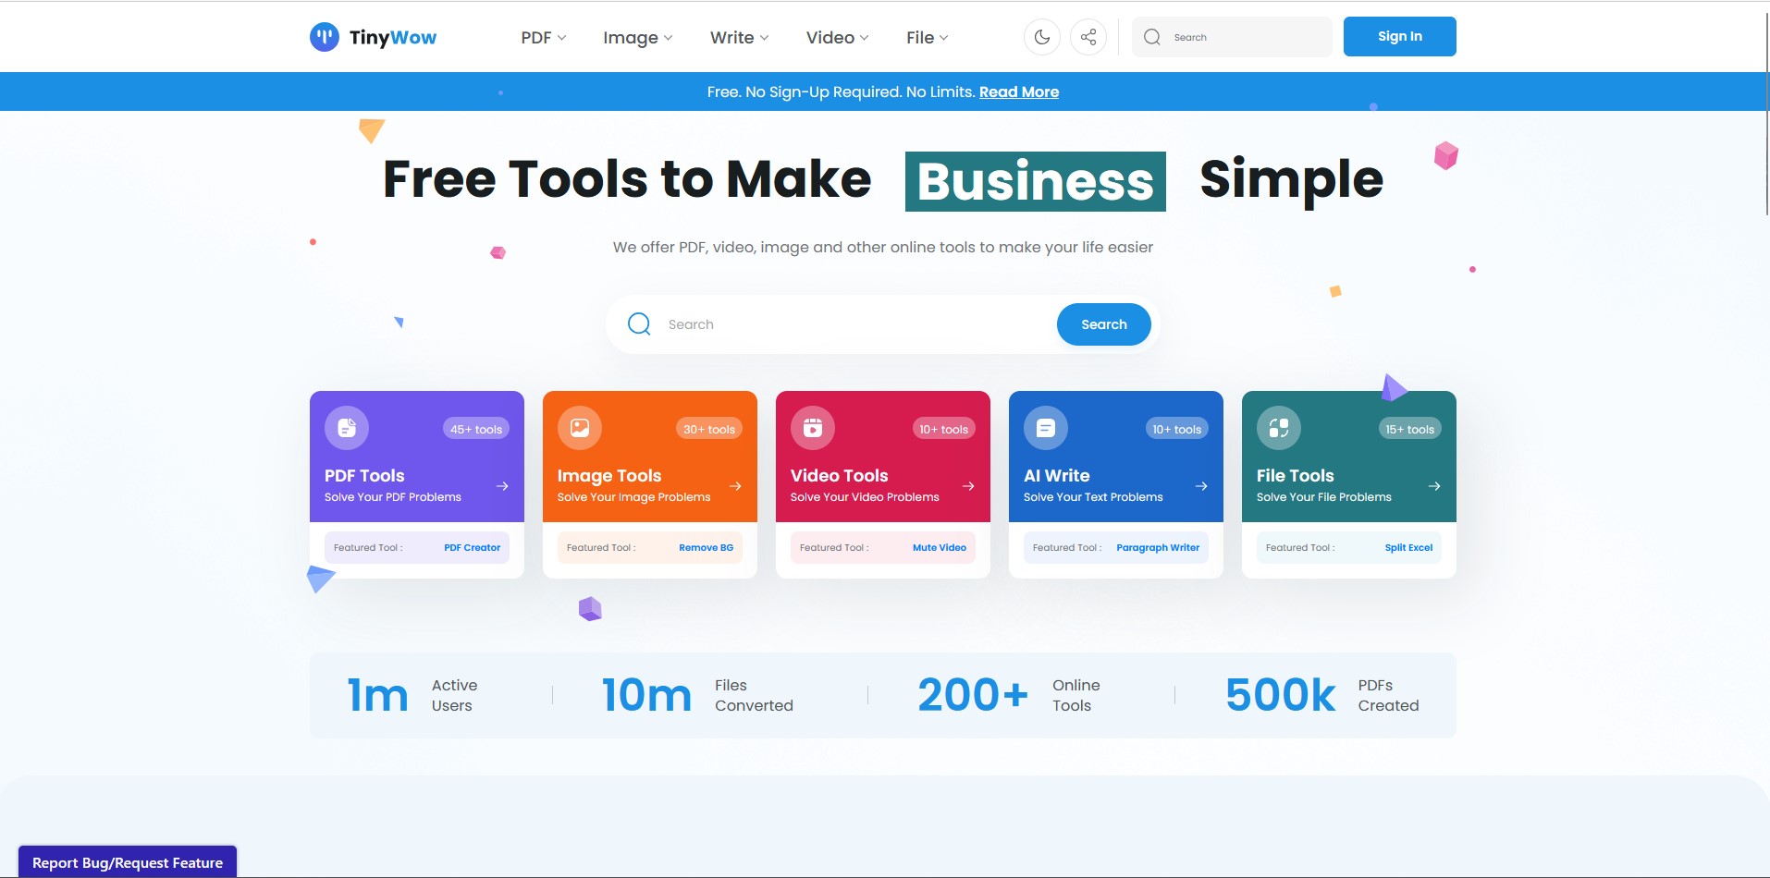1770x878 pixels.
Task: Click the 'Solve Your File Problems' text
Action: coord(1323,497)
